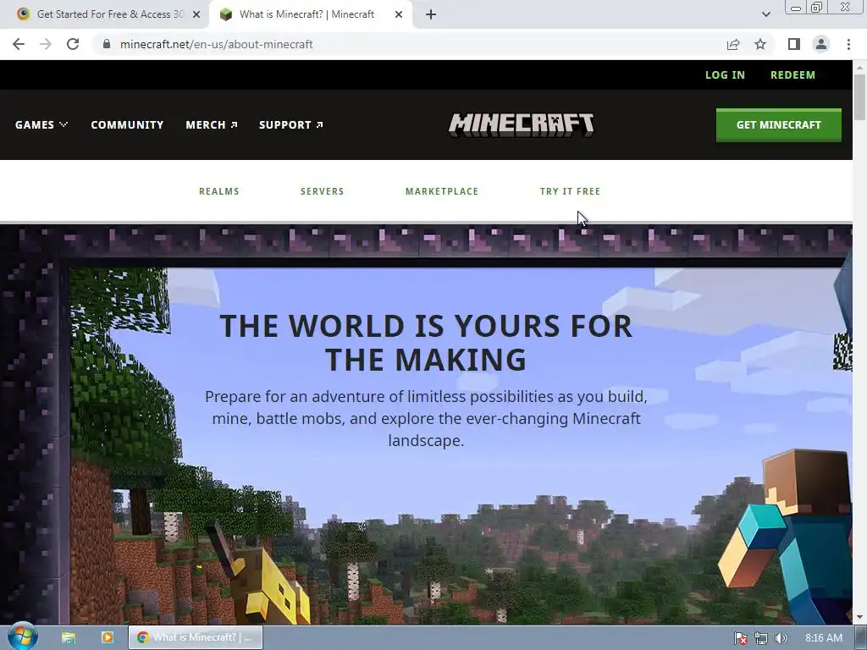Image resolution: width=867 pixels, height=650 pixels.
Task: Click the Show desktop strip
Action: (x=861, y=638)
